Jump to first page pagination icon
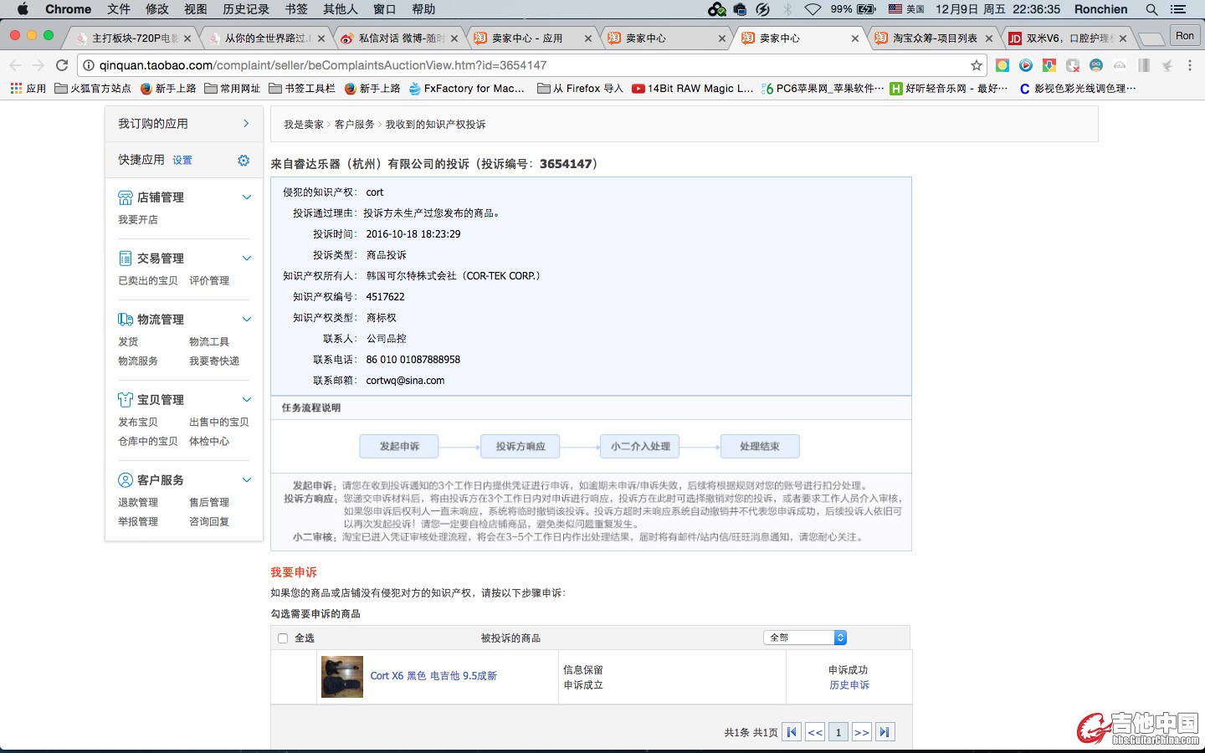This screenshot has width=1205, height=753. [792, 732]
